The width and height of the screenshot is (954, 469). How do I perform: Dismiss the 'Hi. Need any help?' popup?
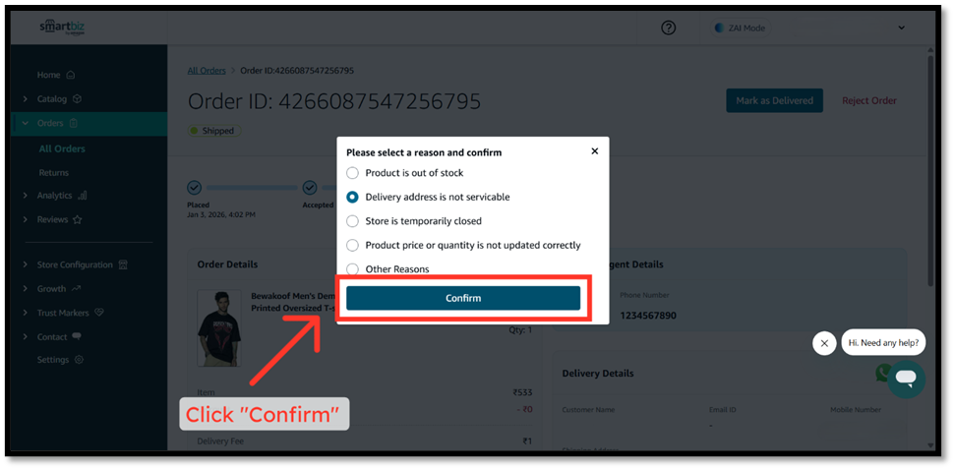[824, 343]
